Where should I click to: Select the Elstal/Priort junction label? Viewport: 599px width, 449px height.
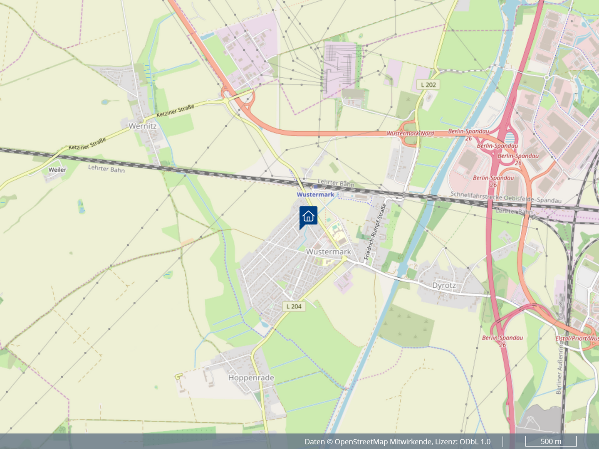click(x=577, y=338)
